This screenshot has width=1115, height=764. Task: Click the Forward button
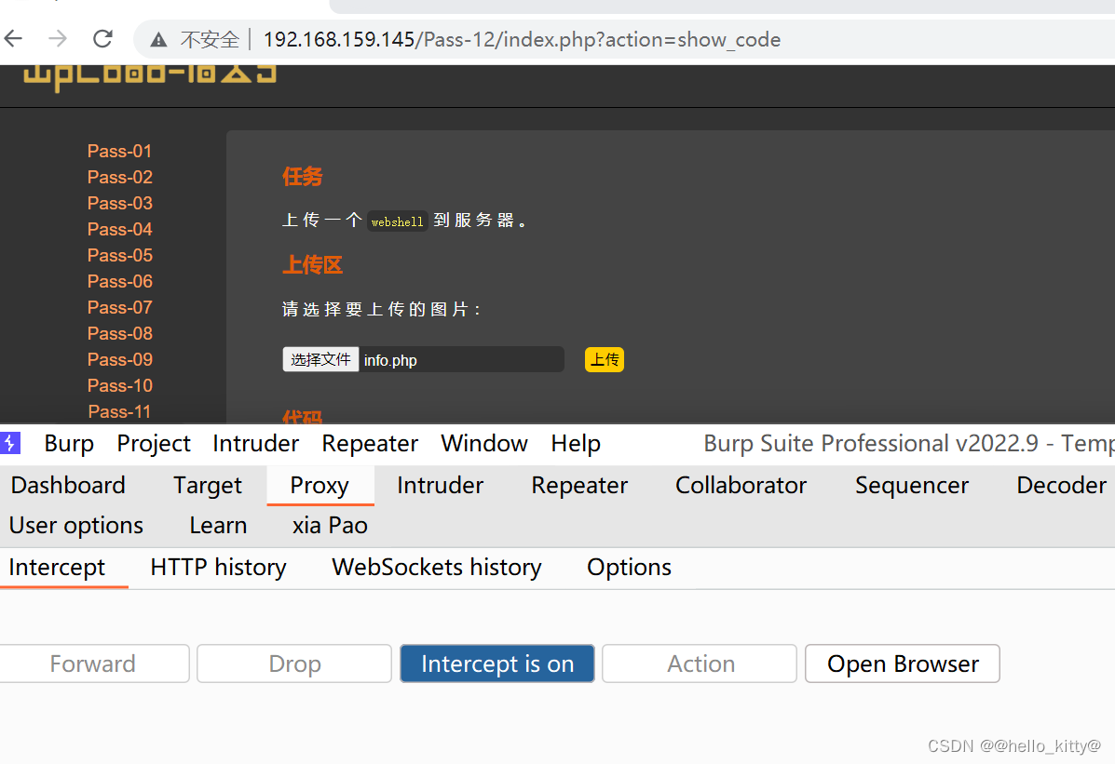(x=93, y=663)
